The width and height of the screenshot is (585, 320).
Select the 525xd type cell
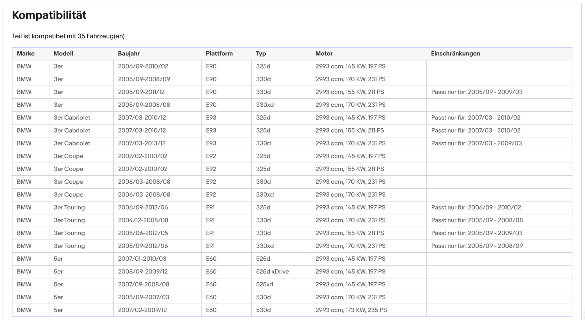[x=265, y=284]
